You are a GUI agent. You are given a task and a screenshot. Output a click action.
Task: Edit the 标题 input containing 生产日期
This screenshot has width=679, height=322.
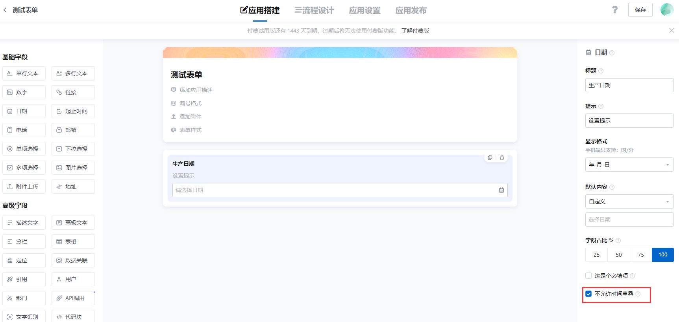point(629,85)
